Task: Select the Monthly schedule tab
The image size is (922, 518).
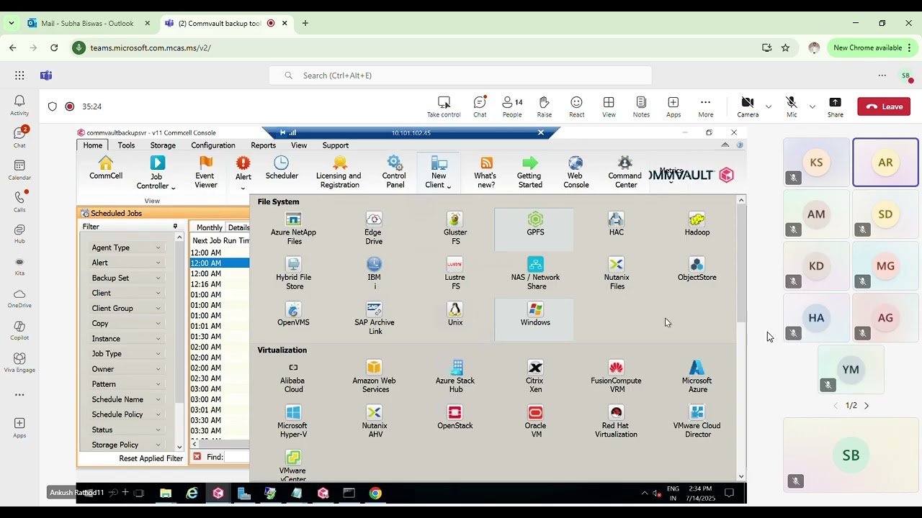Action: point(210,227)
